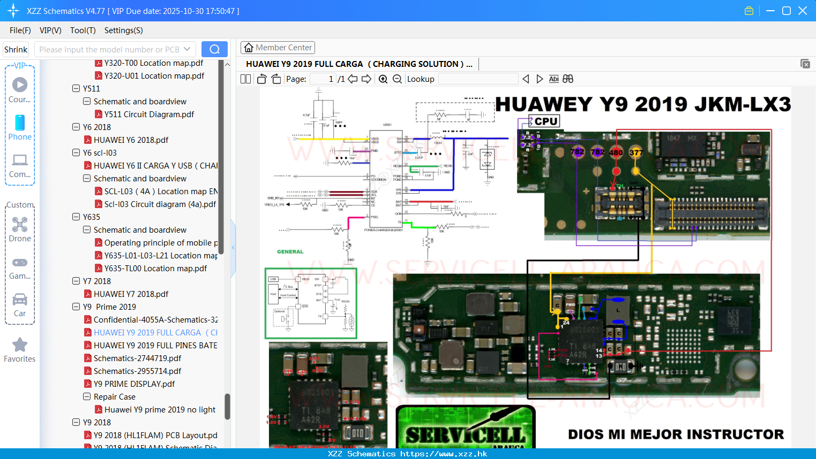Select the Phone category
The height and width of the screenshot is (459, 816).
coord(20,127)
